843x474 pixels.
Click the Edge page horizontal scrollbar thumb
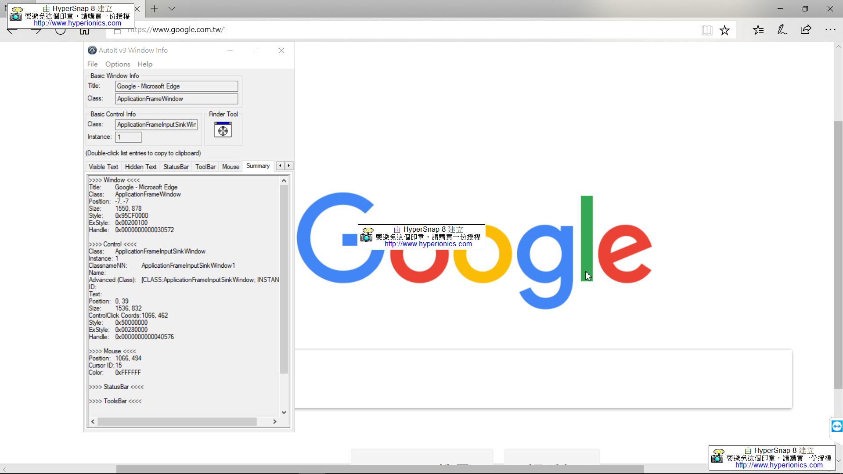[380, 469]
